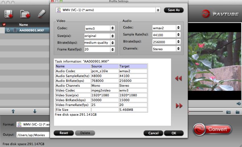
Task: Click the pcm_s16le source codec cell
Action: pyautogui.click(x=105, y=71)
